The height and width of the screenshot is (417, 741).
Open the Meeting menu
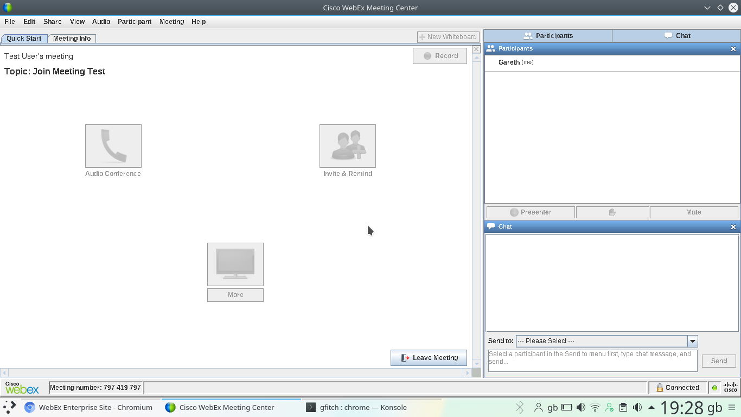tap(172, 22)
